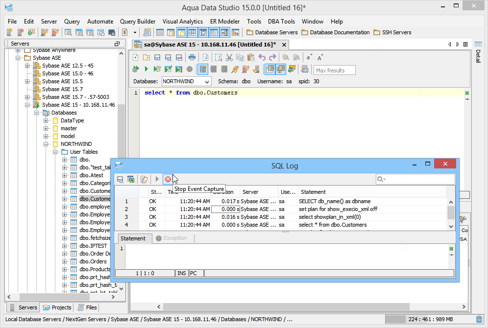Screen dimensions: 488x328
Task: Collapse the NORTHWIND database node
Action: point(46,144)
